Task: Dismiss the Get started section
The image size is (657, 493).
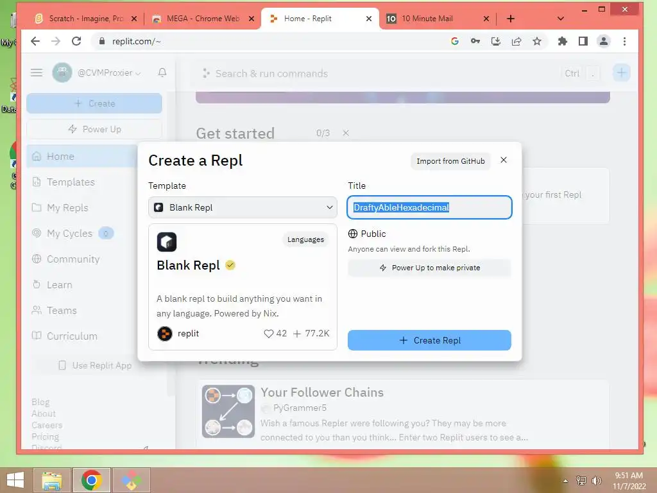Action: pos(346,133)
